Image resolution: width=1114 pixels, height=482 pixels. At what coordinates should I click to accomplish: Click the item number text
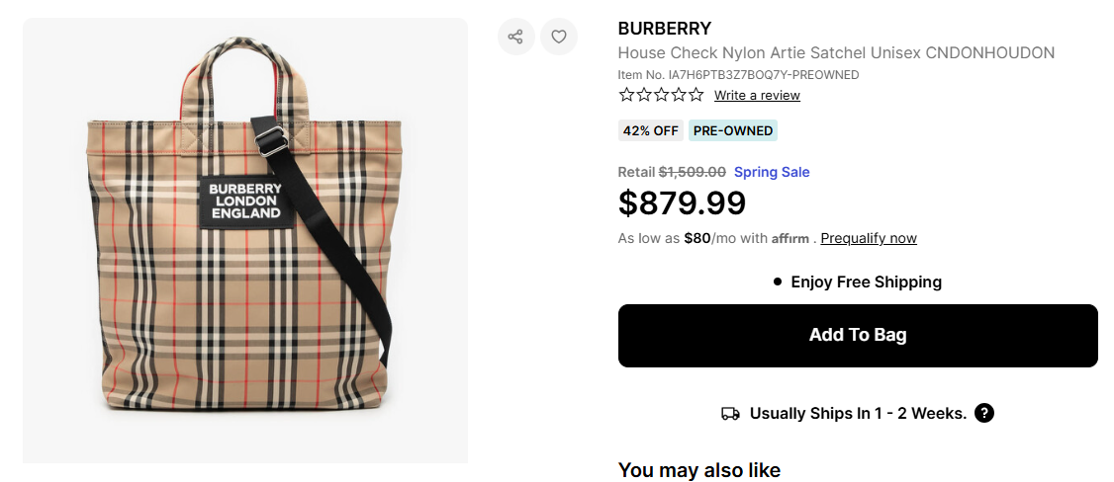[x=738, y=75]
